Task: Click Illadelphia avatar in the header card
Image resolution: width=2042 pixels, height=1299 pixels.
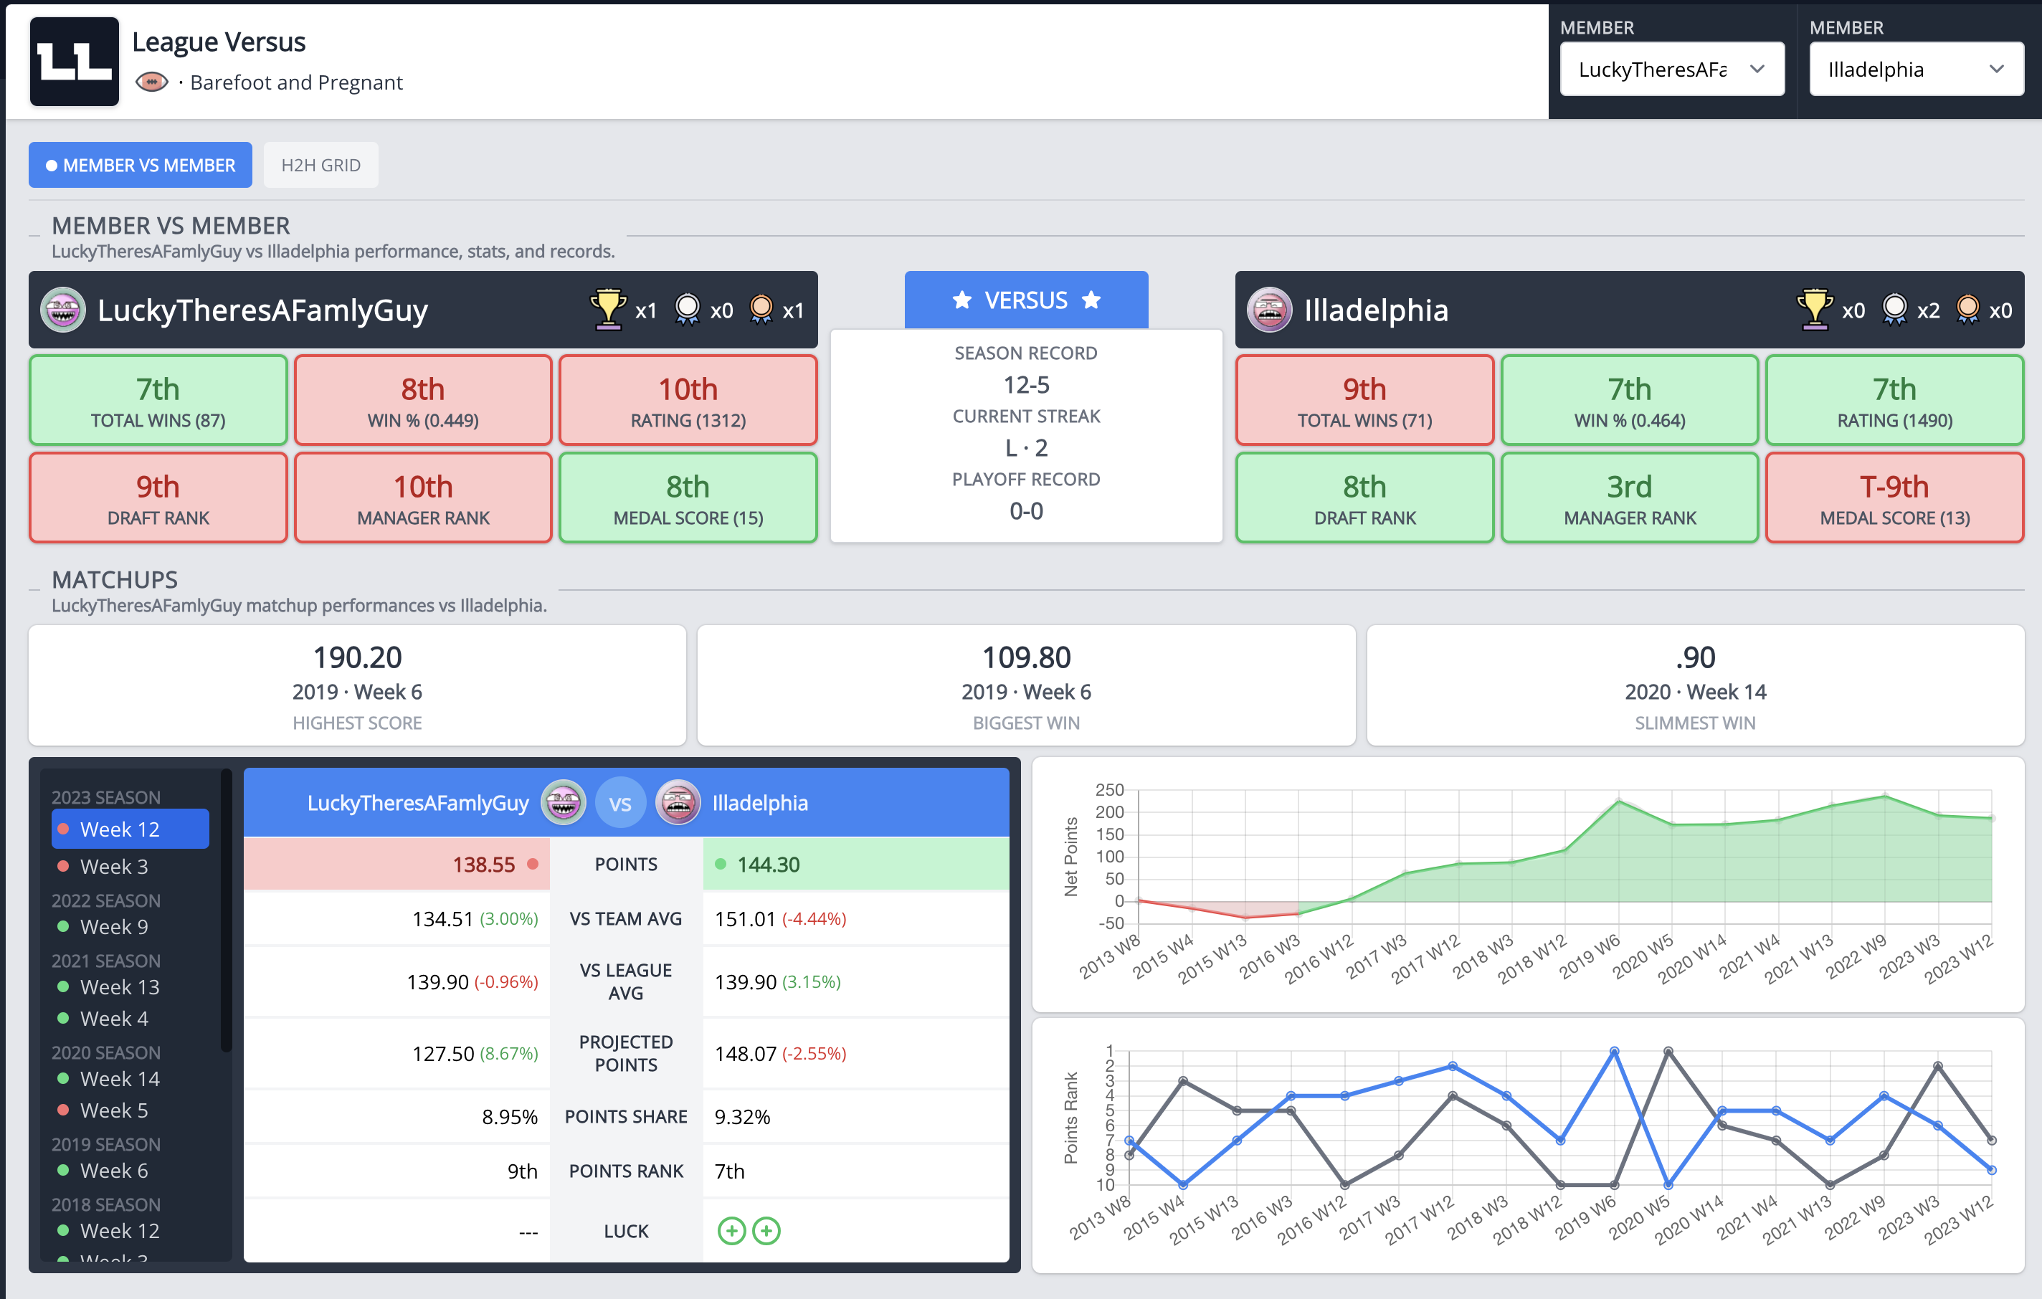Action: pyautogui.click(x=1270, y=310)
